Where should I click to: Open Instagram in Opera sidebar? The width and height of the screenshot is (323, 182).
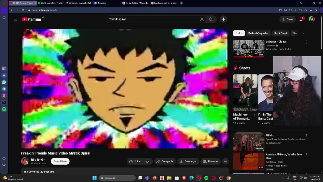tap(4, 96)
